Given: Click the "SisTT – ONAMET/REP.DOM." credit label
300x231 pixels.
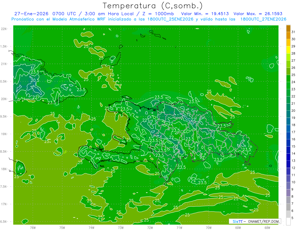Looking at the screenshot, I should pos(255,221).
